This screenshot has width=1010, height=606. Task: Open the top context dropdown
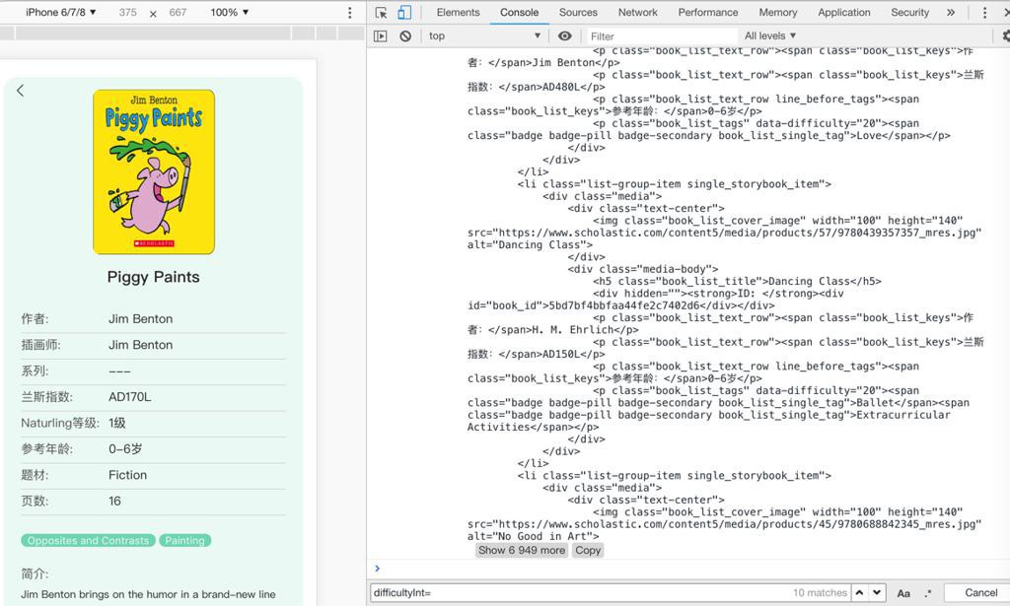[484, 36]
